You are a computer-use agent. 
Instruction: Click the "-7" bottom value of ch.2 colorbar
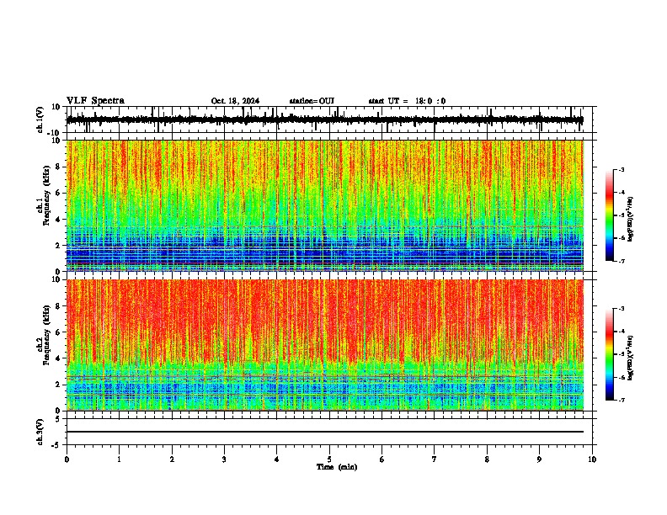(621, 400)
